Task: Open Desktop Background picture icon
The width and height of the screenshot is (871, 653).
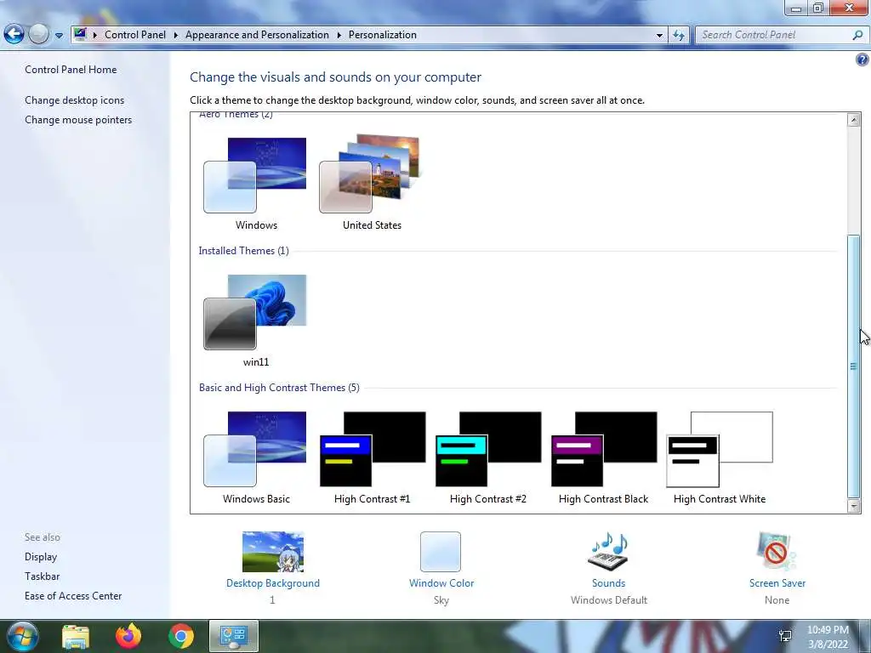Action: (x=273, y=552)
